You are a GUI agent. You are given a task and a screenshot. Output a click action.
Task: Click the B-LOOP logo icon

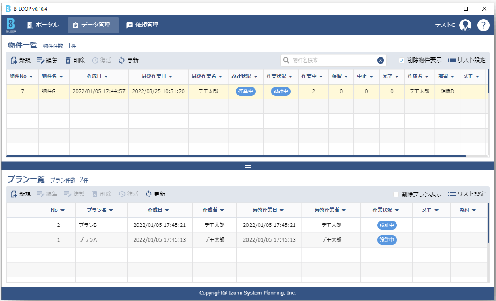tap(11, 25)
